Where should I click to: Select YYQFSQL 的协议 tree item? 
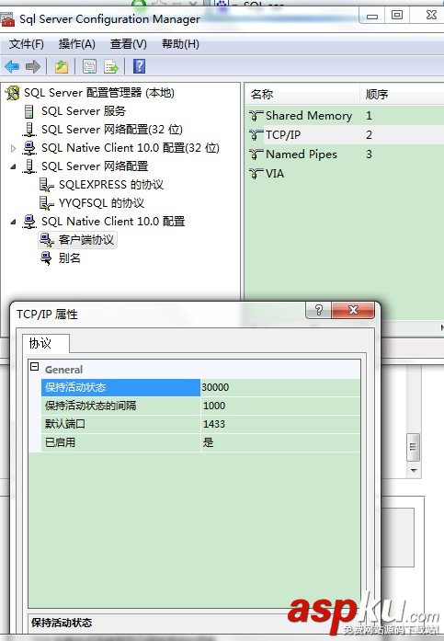point(101,203)
